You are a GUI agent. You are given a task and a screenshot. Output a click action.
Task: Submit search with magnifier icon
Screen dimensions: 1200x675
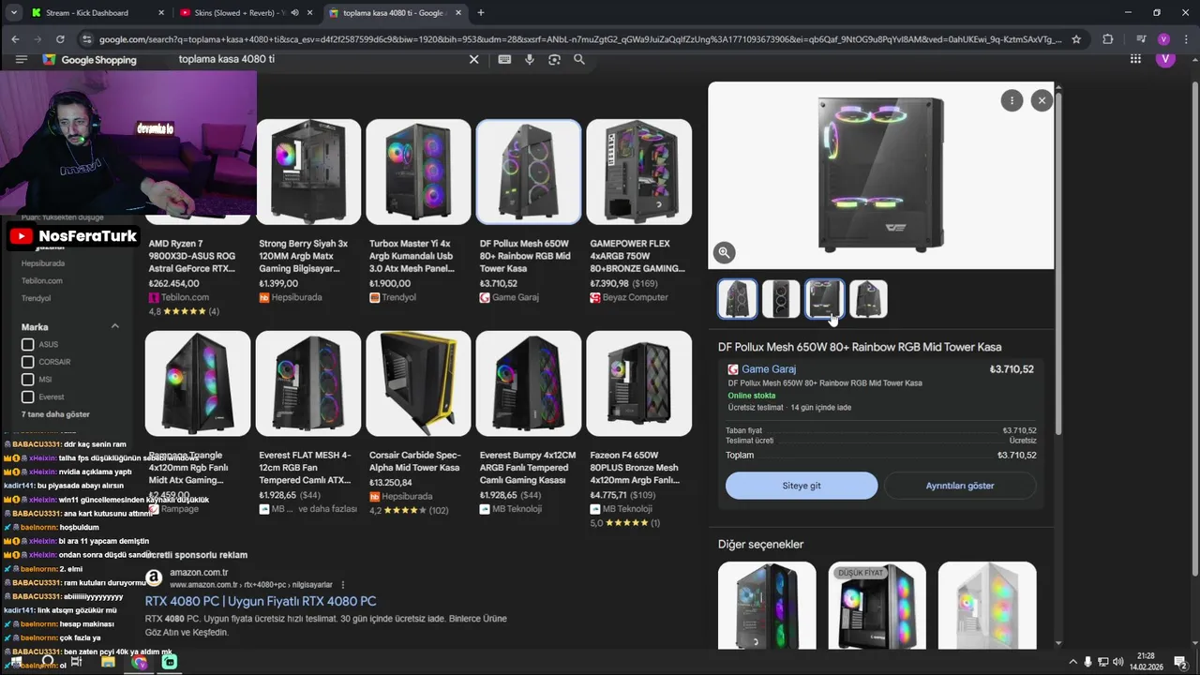[x=579, y=59]
